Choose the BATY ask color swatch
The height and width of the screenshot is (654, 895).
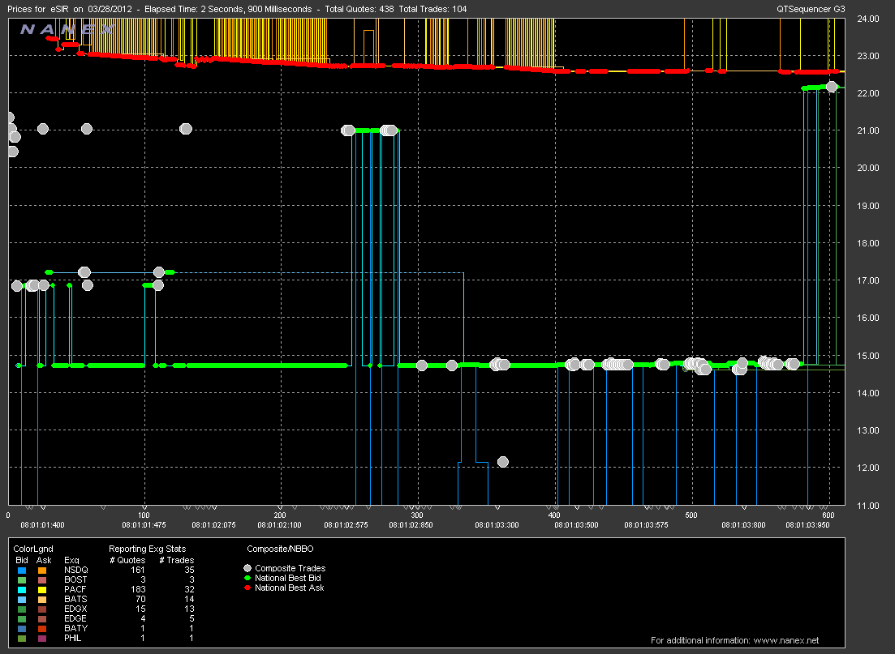42,628
